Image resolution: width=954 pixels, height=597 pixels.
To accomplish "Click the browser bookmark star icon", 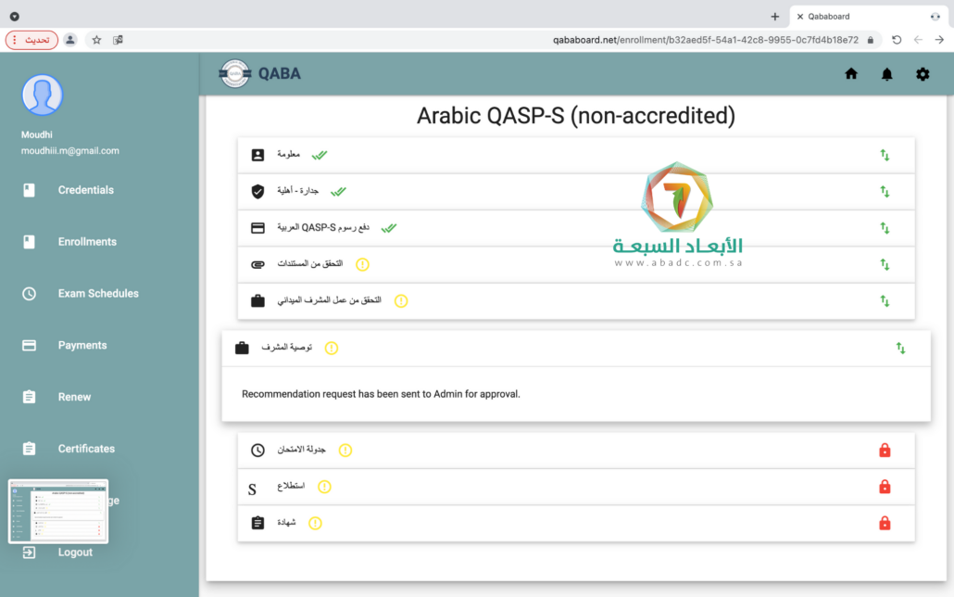I will coord(96,40).
